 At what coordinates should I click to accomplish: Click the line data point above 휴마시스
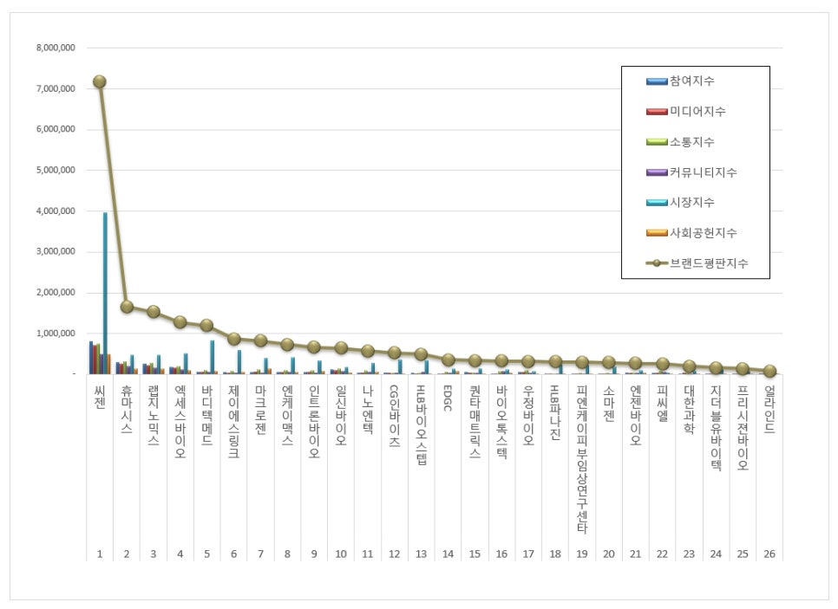click(127, 307)
